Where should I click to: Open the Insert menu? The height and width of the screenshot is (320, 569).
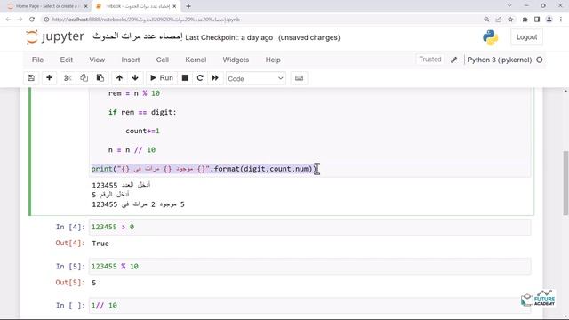(x=131, y=60)
